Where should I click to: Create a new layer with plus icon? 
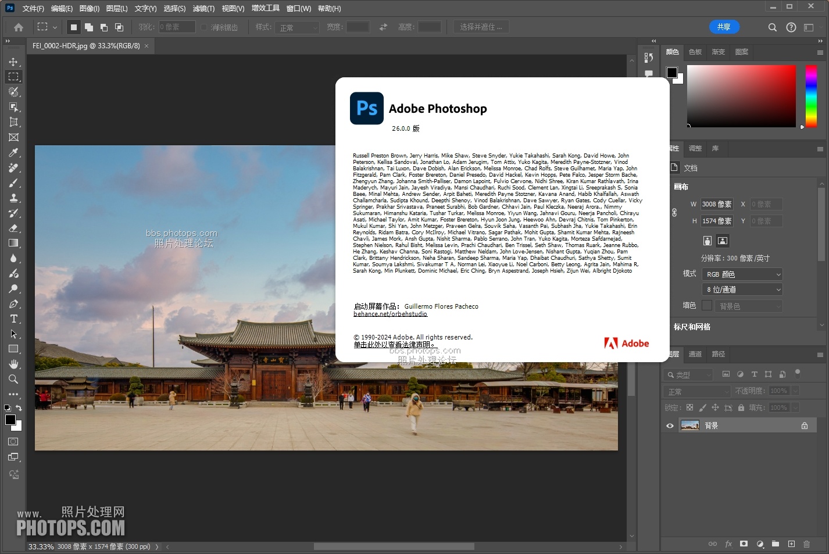(x=791, y=544)
